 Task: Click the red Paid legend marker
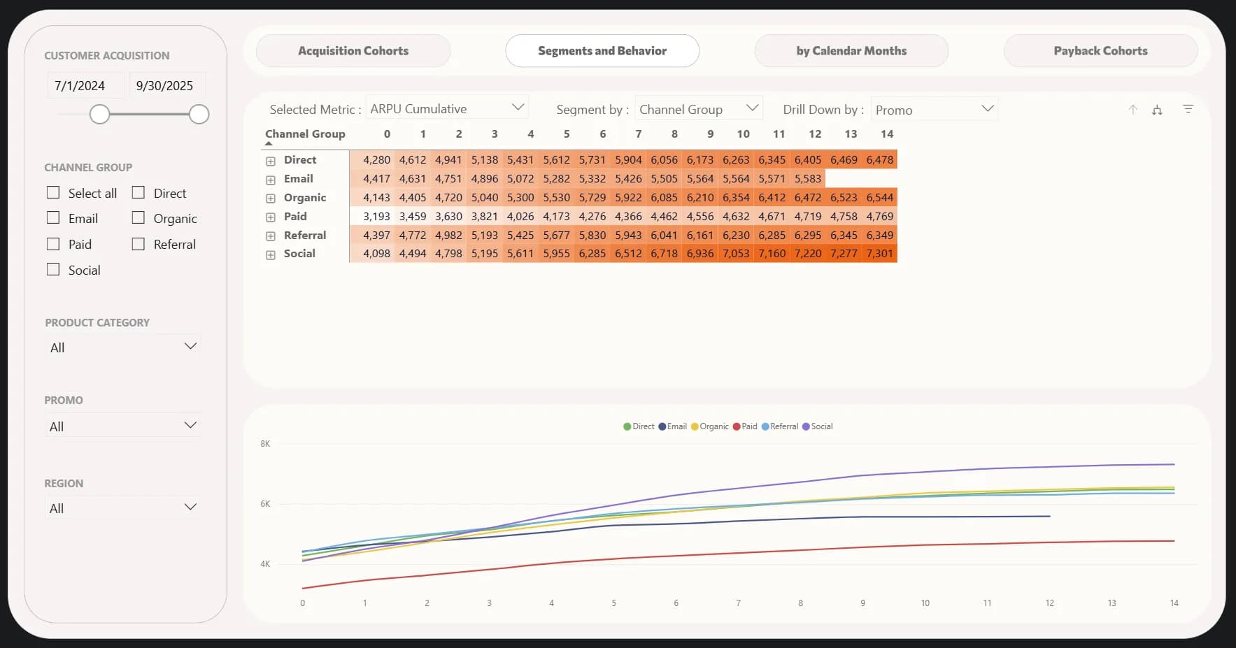737,426
